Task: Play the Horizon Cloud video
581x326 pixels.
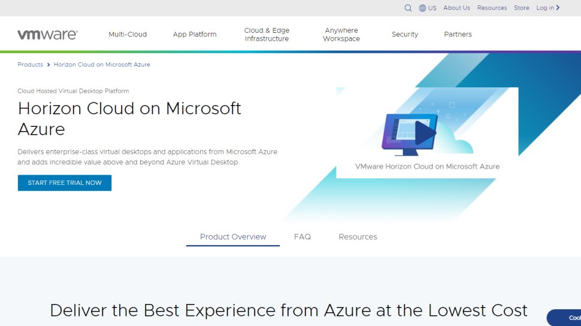Action: (x=425, y=132)
